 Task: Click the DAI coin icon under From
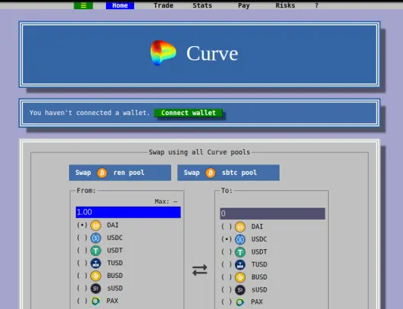pyautogui.click(x=95, y=225)
